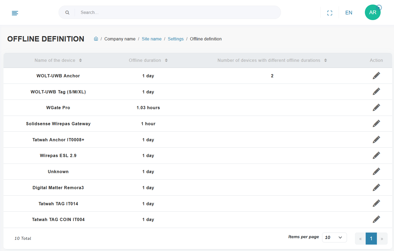Click the Tatwah TAG IT014 name

click(58, 204)
